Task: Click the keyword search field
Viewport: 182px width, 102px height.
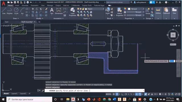Action: (x=117, y=2)
